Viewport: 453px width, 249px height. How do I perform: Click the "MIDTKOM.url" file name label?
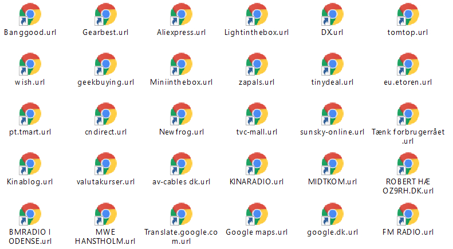click(332, 181)
